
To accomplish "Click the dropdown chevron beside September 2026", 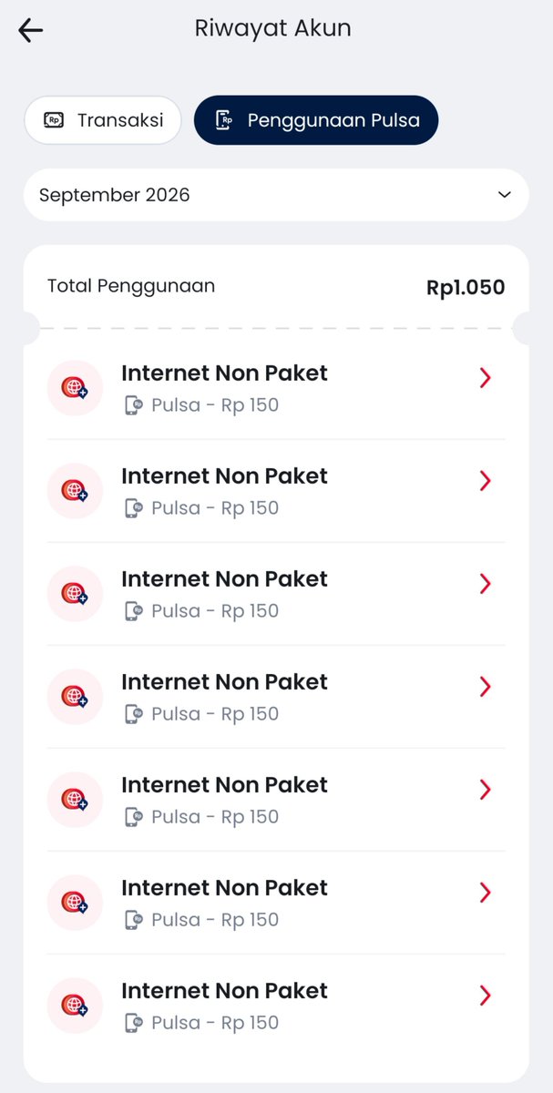I will tap(505, 195).
